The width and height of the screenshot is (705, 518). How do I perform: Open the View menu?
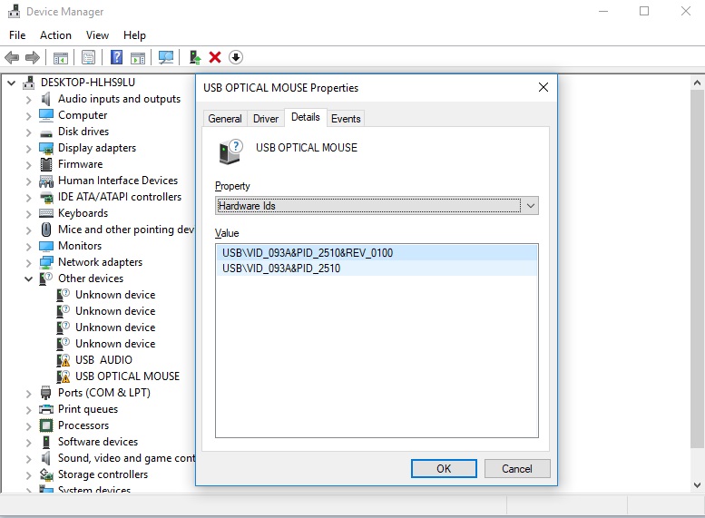coord(97,35)
